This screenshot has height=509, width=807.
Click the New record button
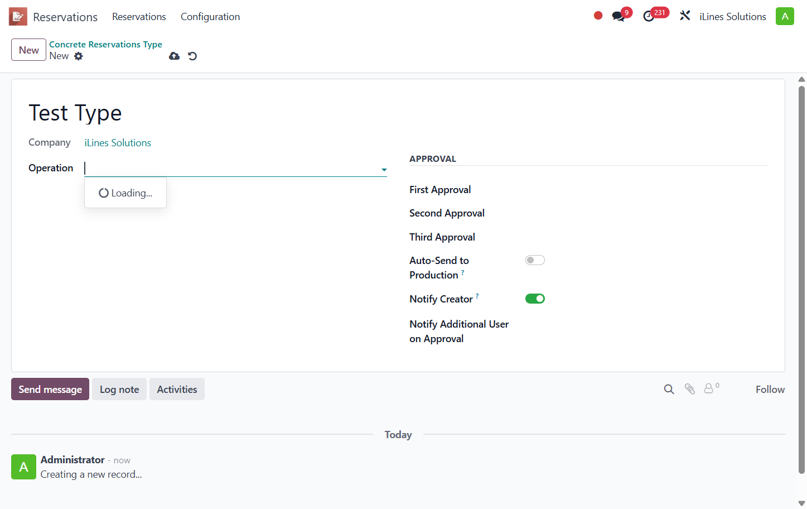click(29, 50)
